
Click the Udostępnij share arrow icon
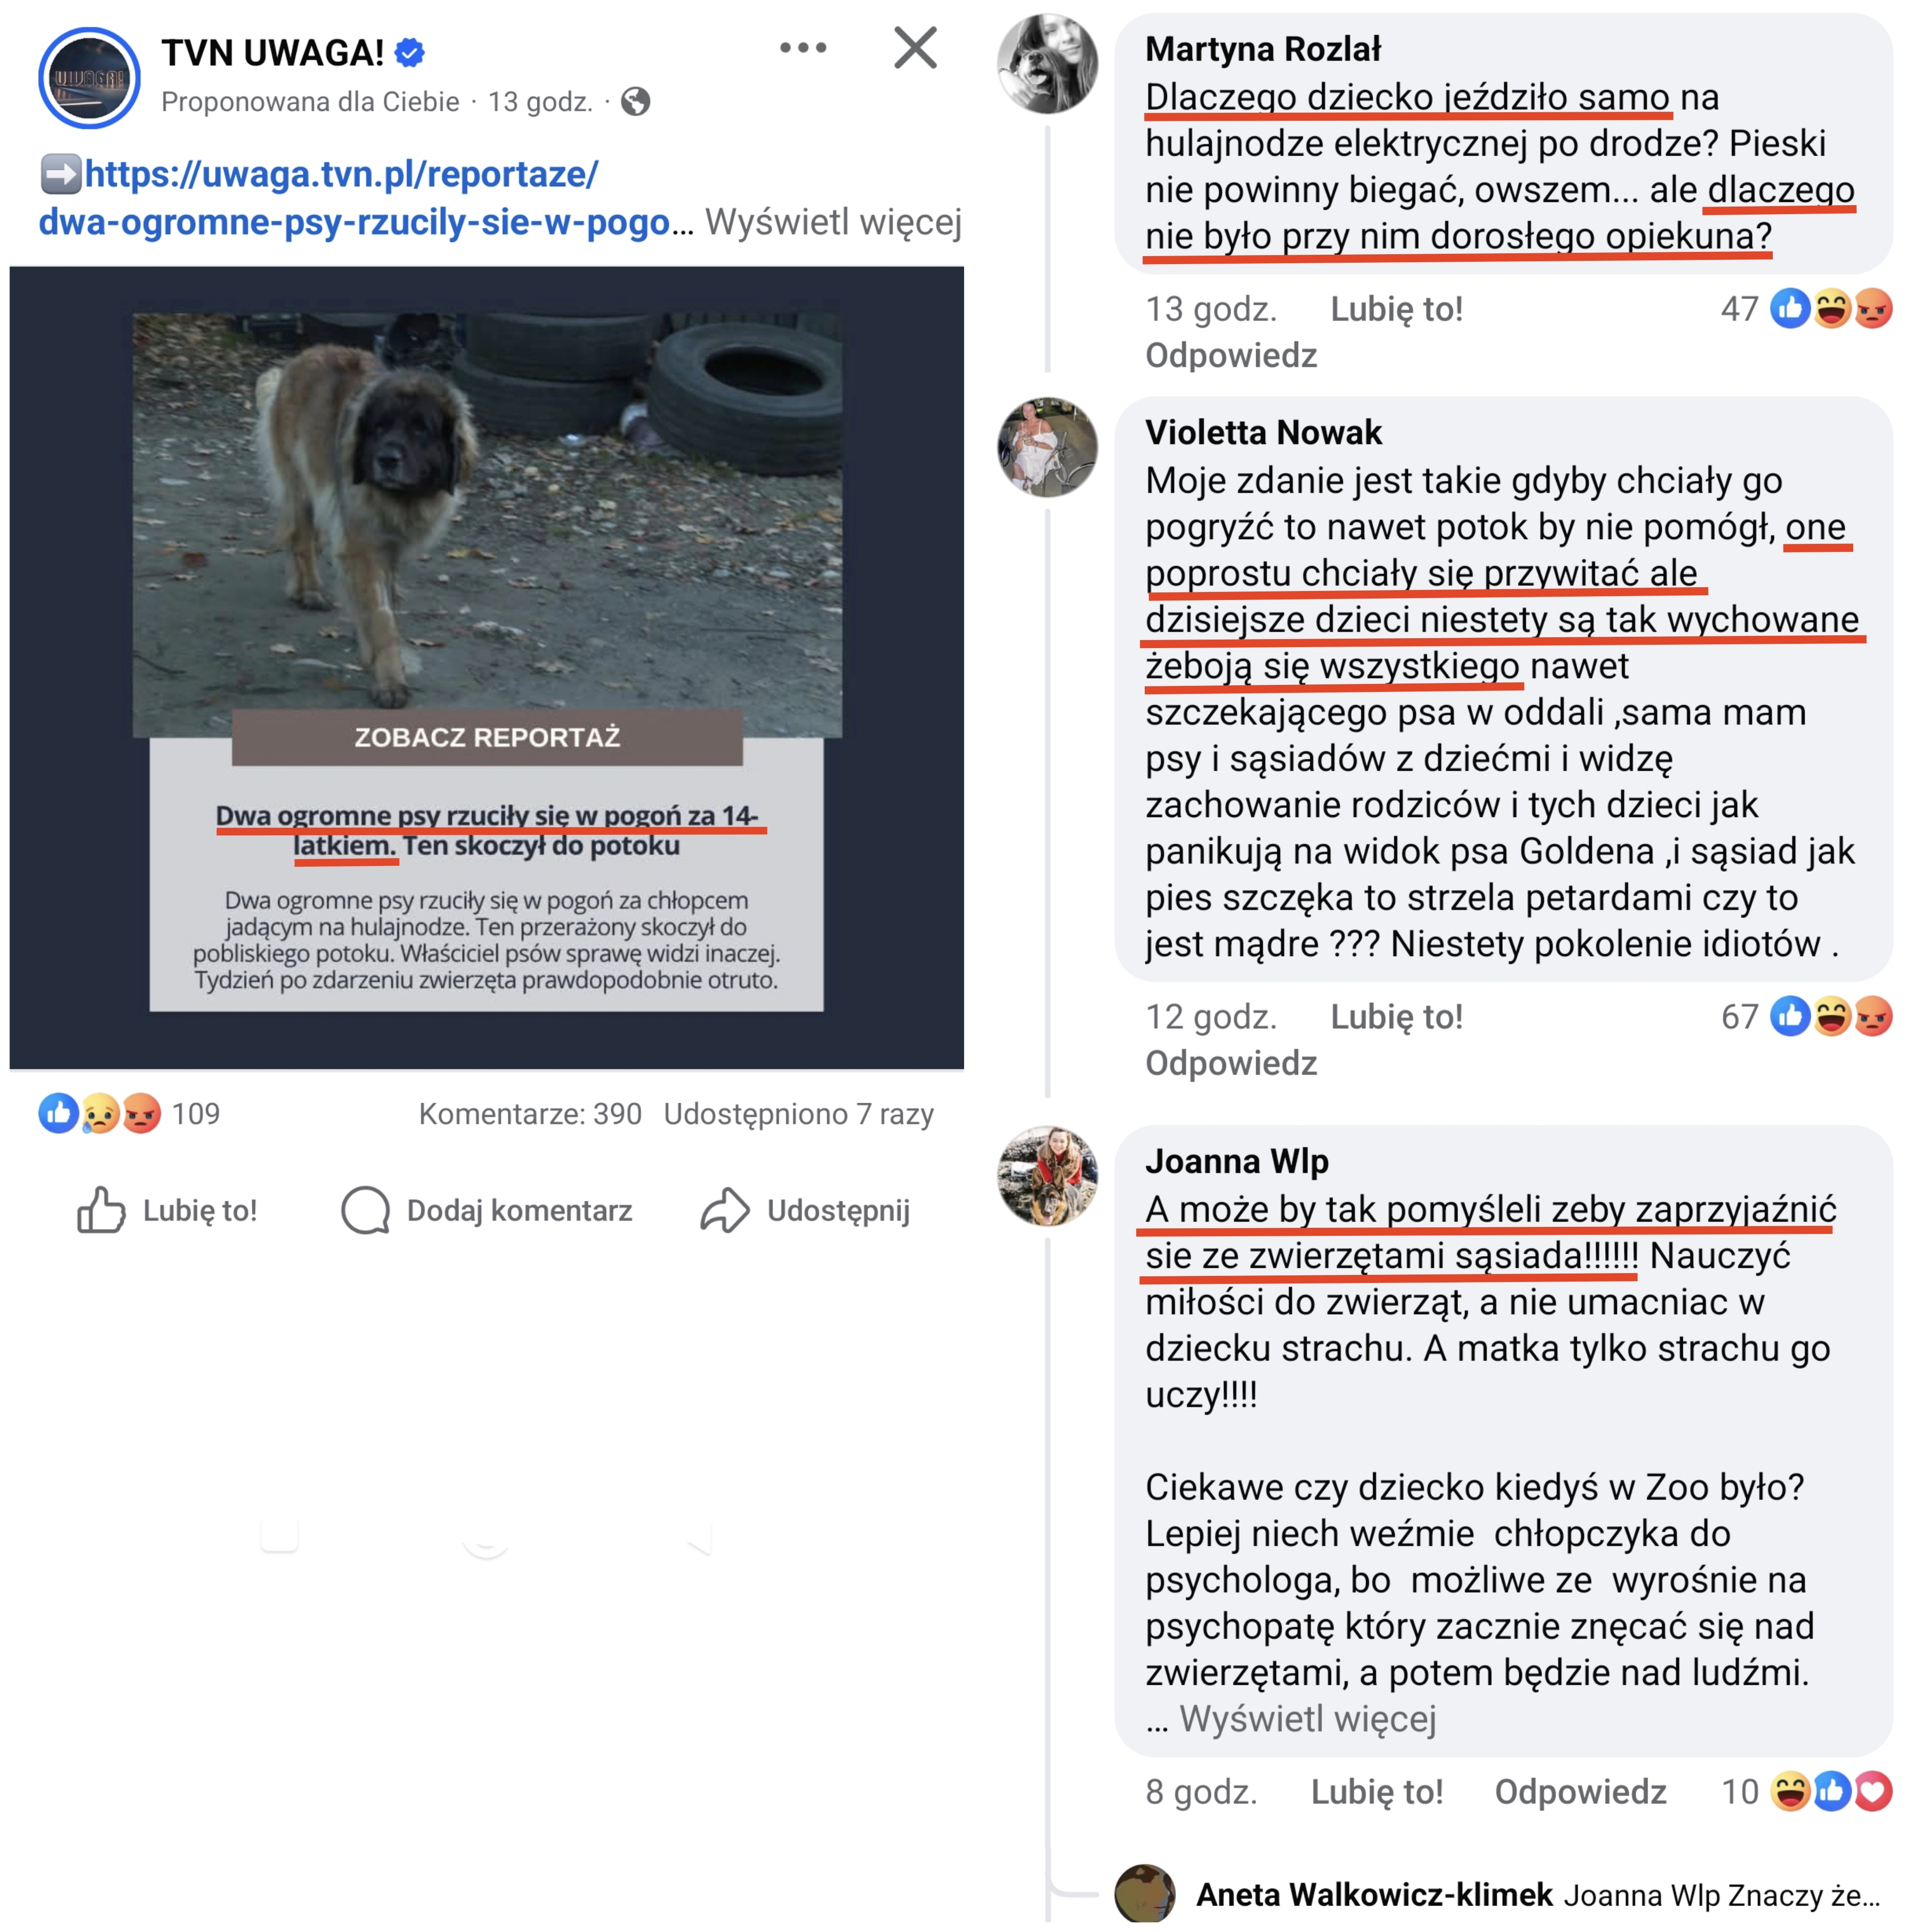[725, 1210]
